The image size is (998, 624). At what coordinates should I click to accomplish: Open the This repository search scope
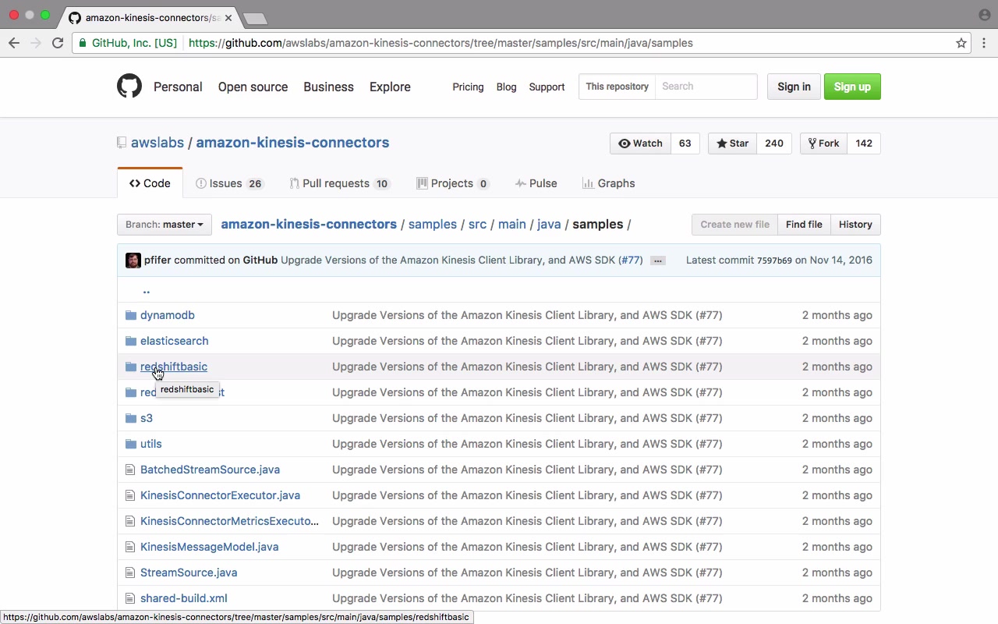[617, 87]
